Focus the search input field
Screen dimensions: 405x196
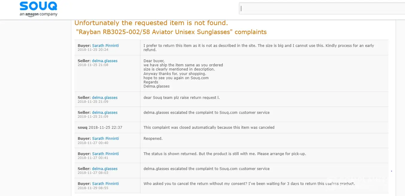pos(322,9)
